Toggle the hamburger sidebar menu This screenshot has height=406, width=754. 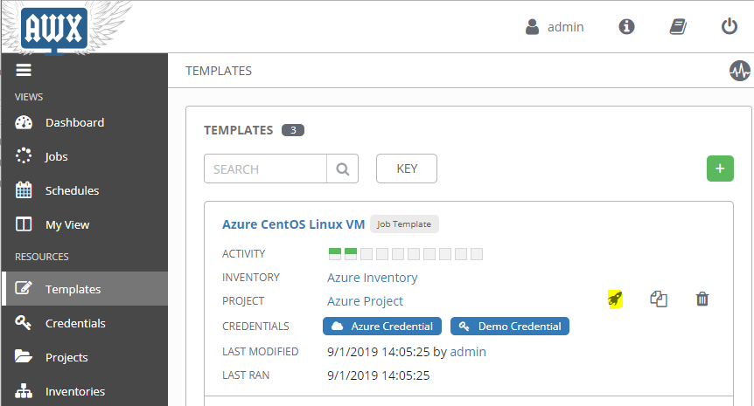[24, 71]
